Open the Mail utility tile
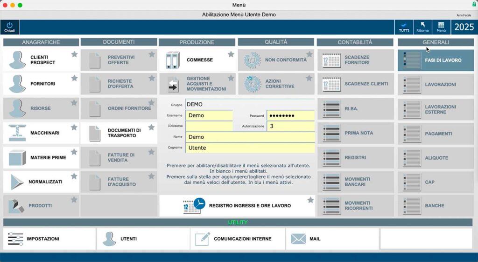478x262 pixels. coord(332,239)
